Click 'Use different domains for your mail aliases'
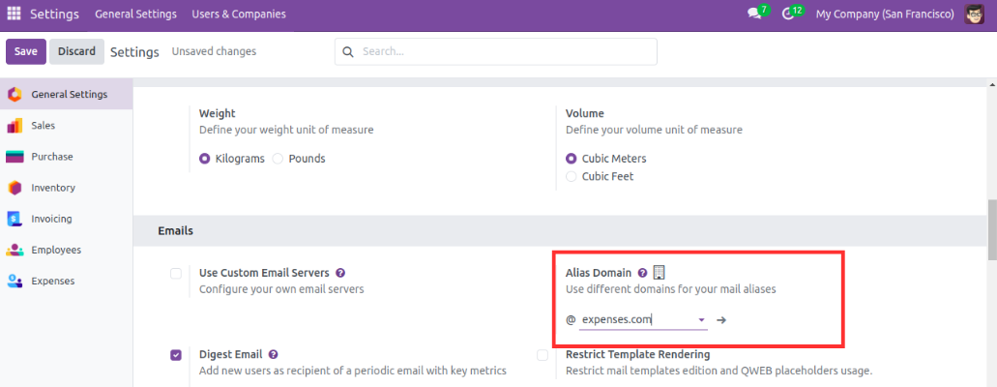This screenshot has width=997, height=387. coord(671,289)
